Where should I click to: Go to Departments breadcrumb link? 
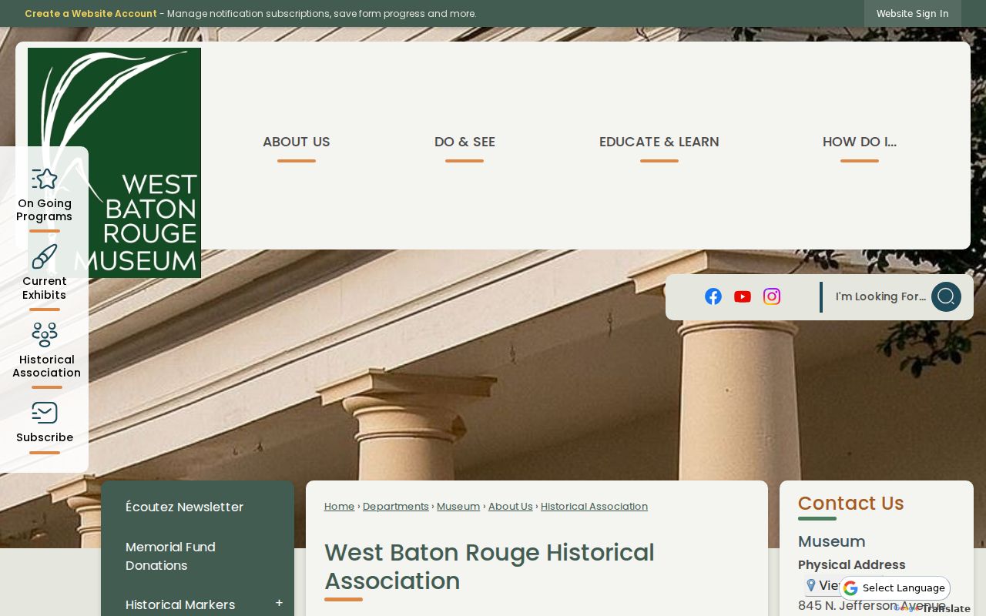396,506
